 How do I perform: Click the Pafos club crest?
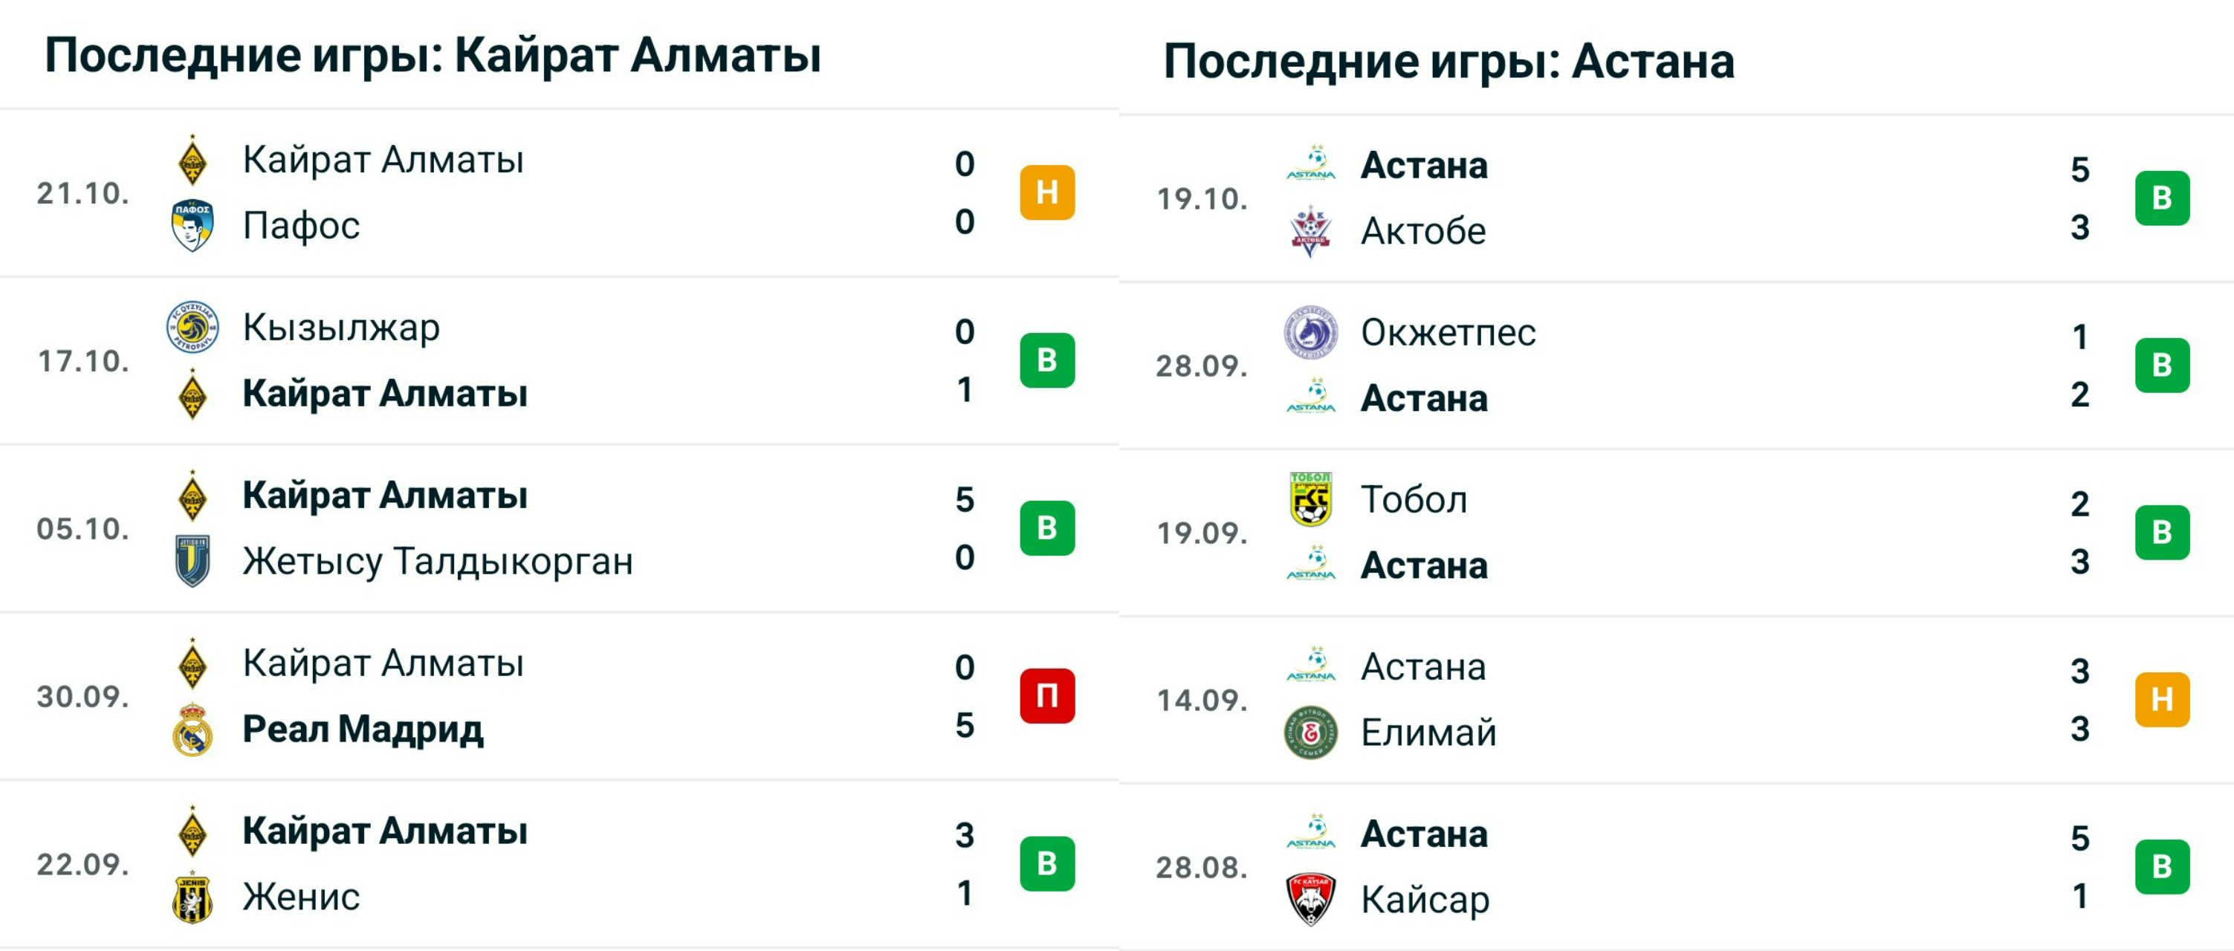point(192,225)
